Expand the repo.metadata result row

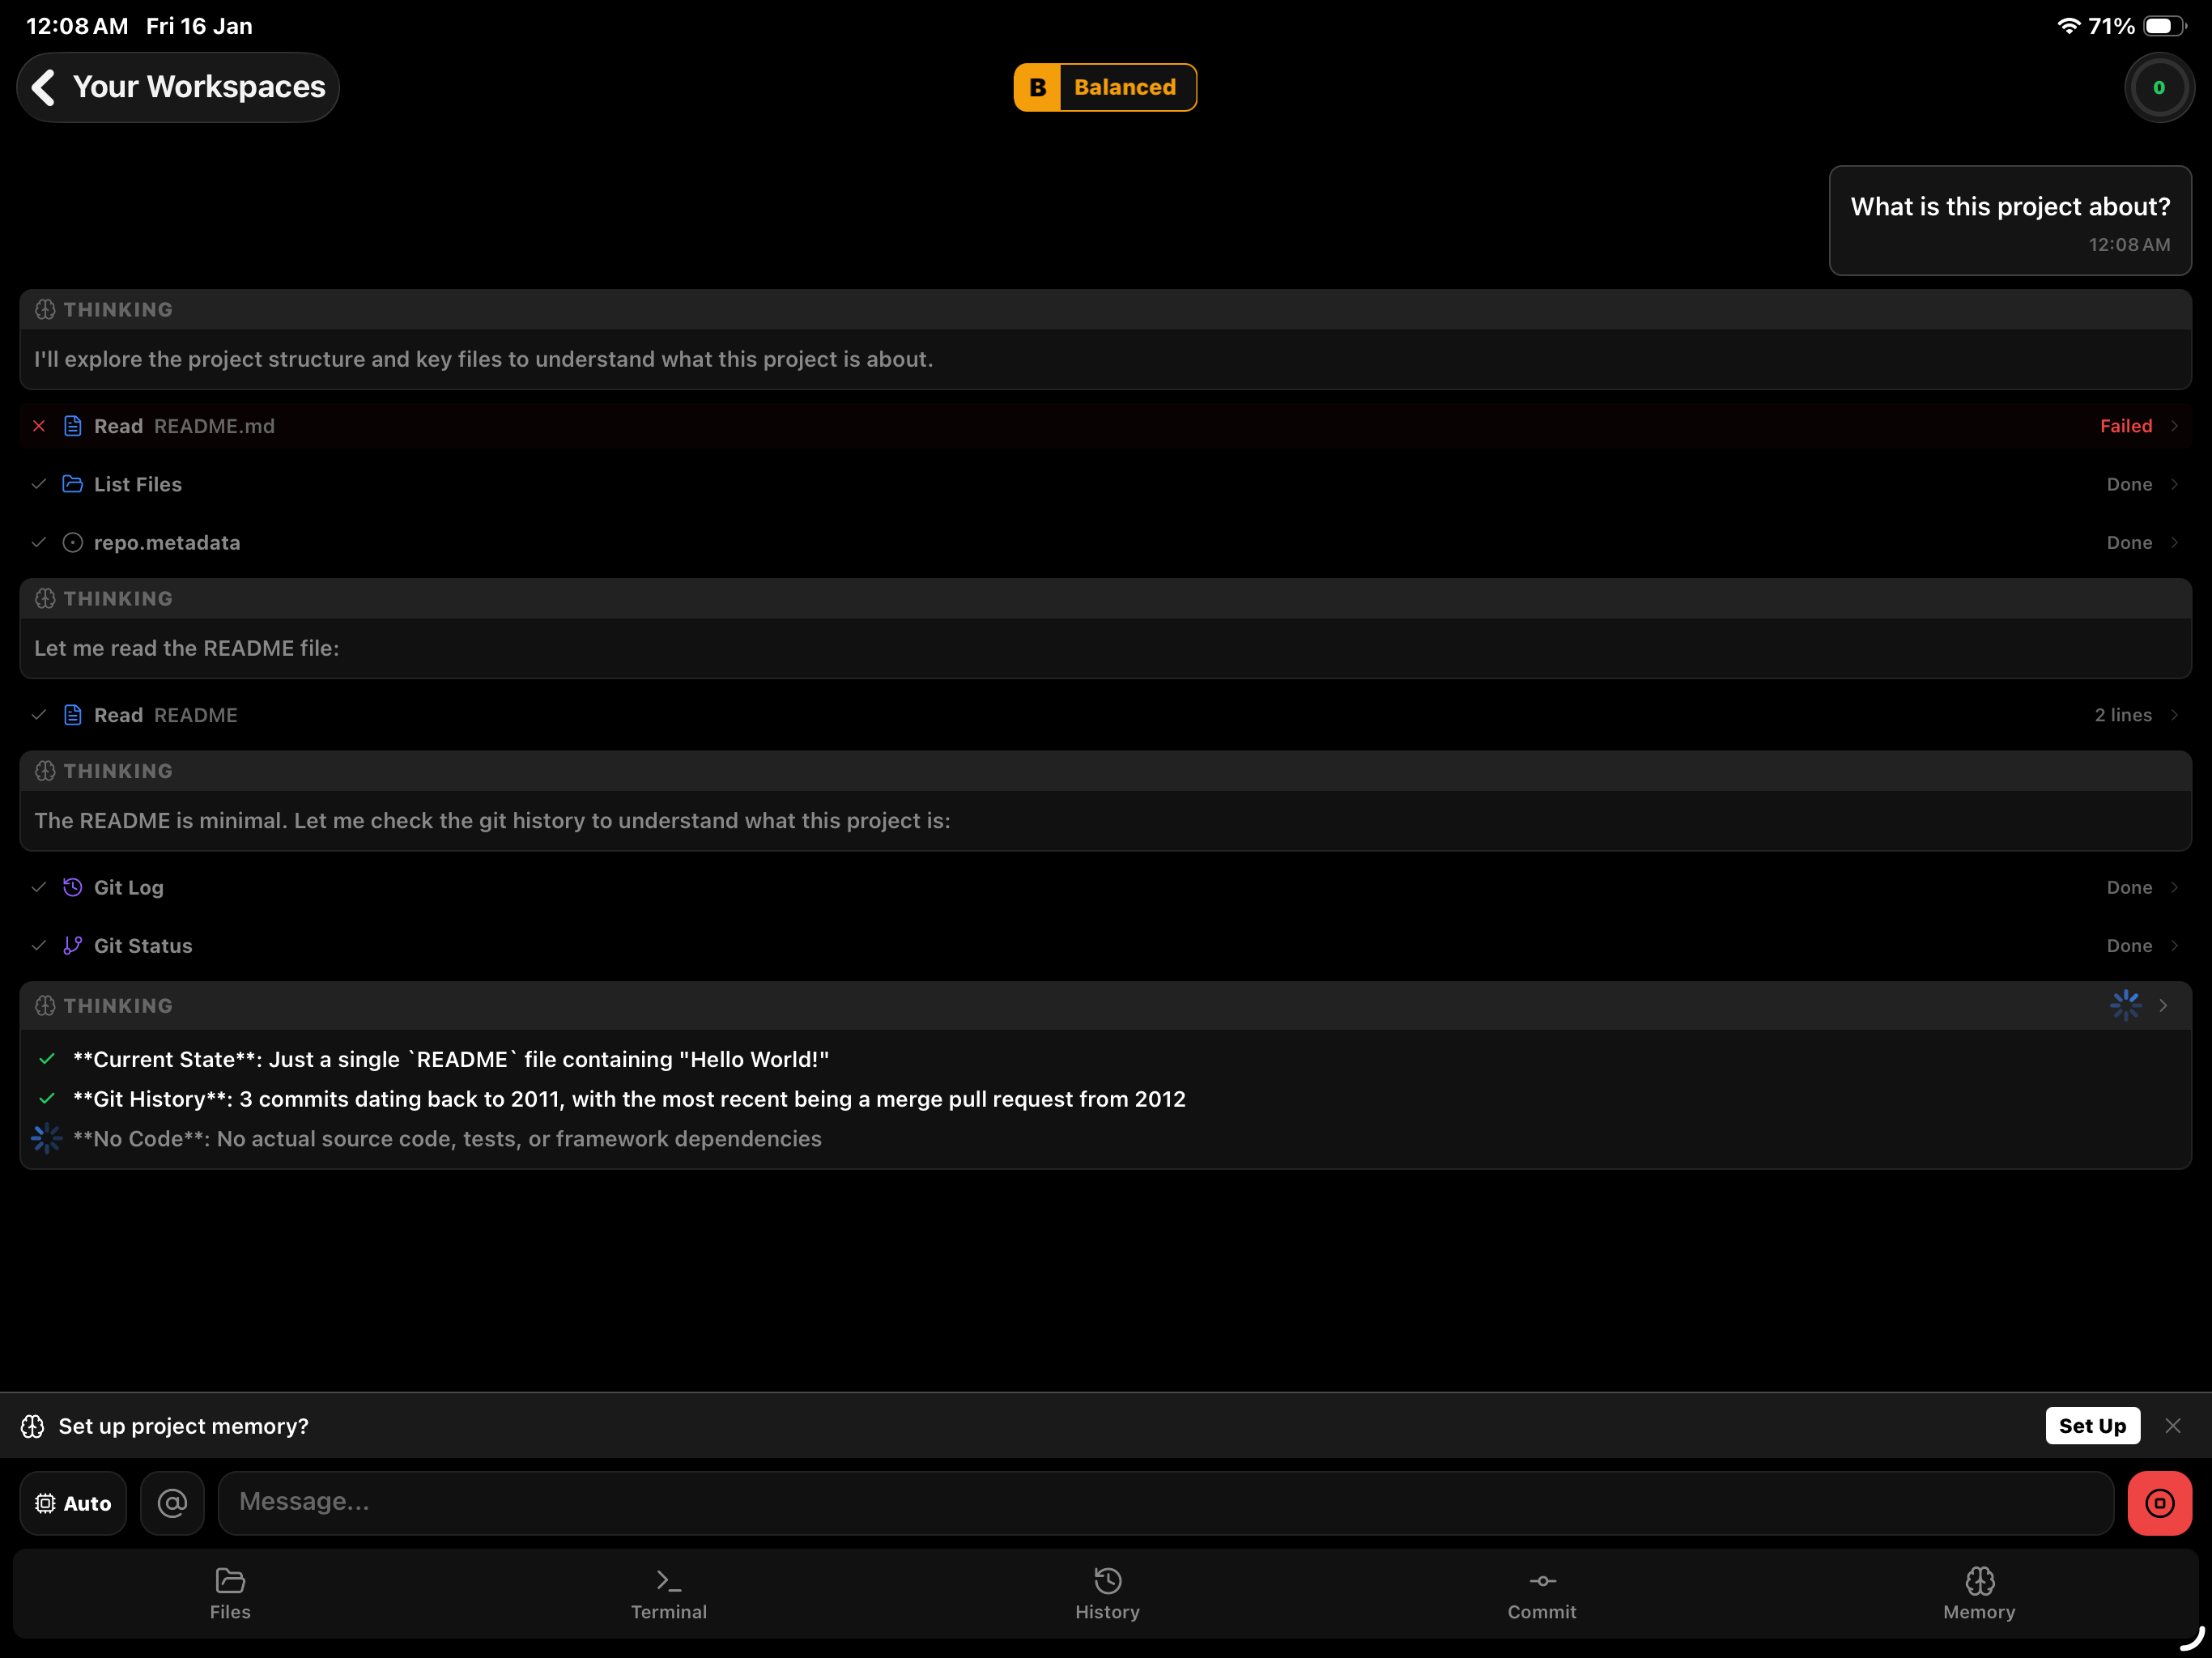pos(1106,542)
